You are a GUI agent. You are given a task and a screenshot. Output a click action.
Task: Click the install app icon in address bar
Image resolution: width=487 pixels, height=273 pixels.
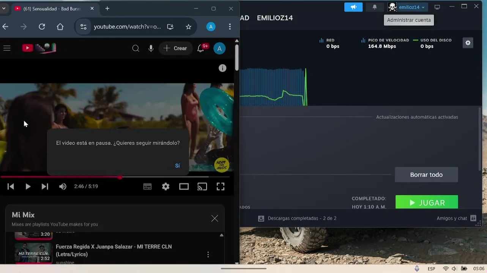(x=170, y=27)
